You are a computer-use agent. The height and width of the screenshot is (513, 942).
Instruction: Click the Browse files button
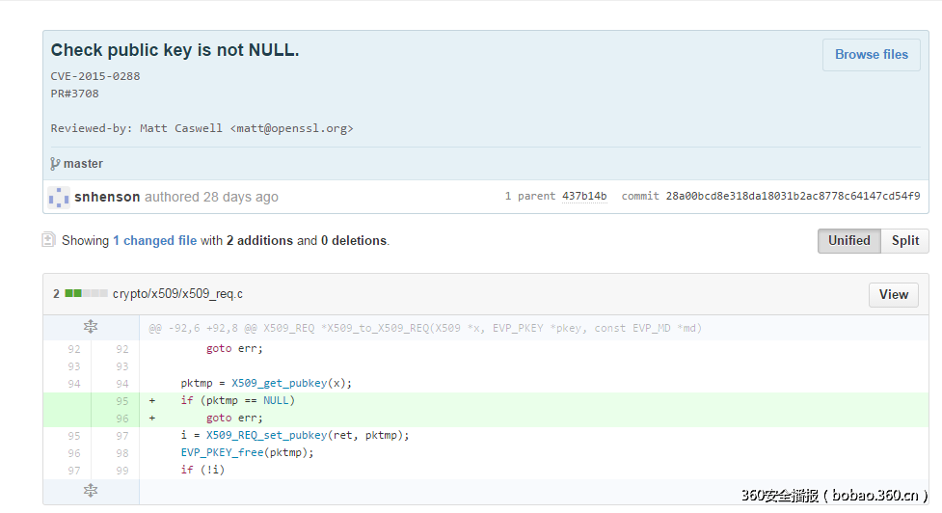(871, 55)
